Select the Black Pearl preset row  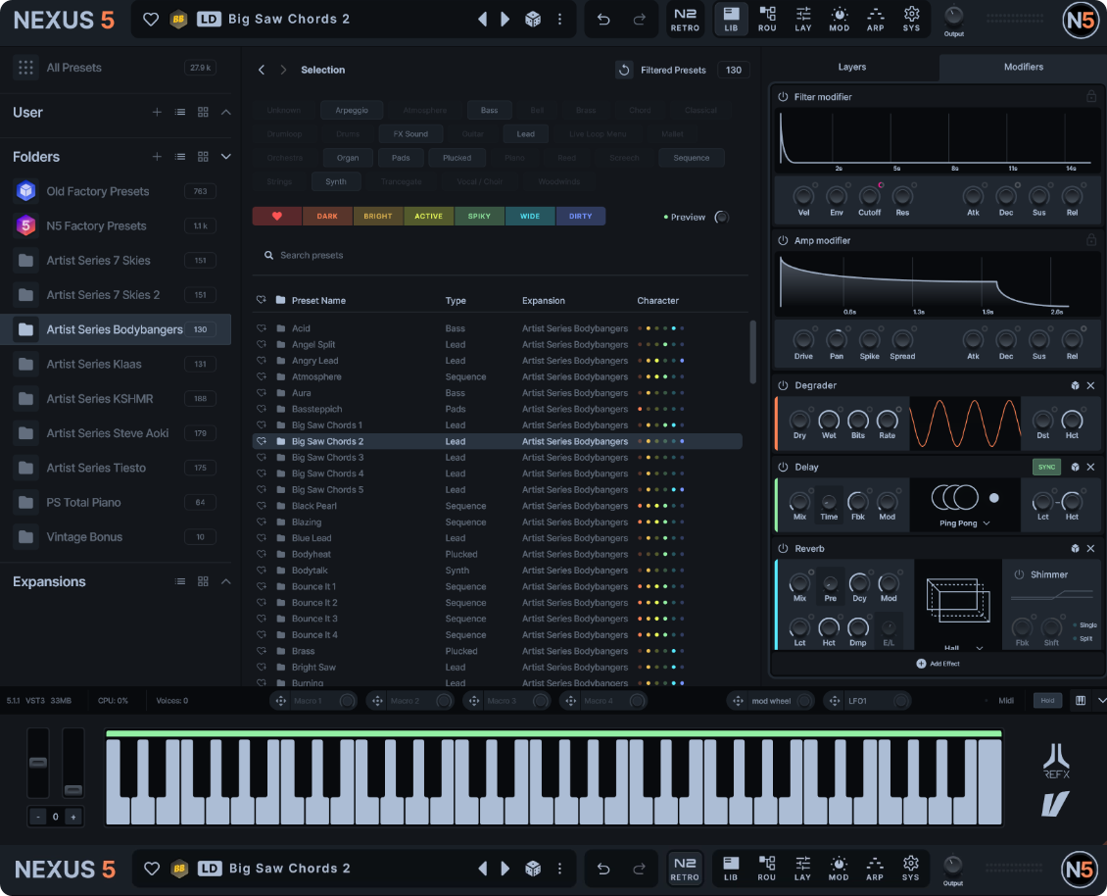(x=497, y=506)
